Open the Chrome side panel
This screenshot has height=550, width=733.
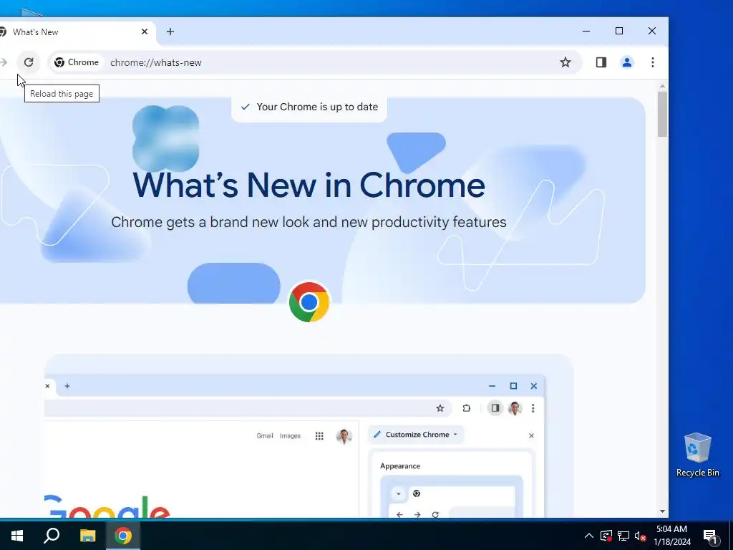click(x=601, y=62)
